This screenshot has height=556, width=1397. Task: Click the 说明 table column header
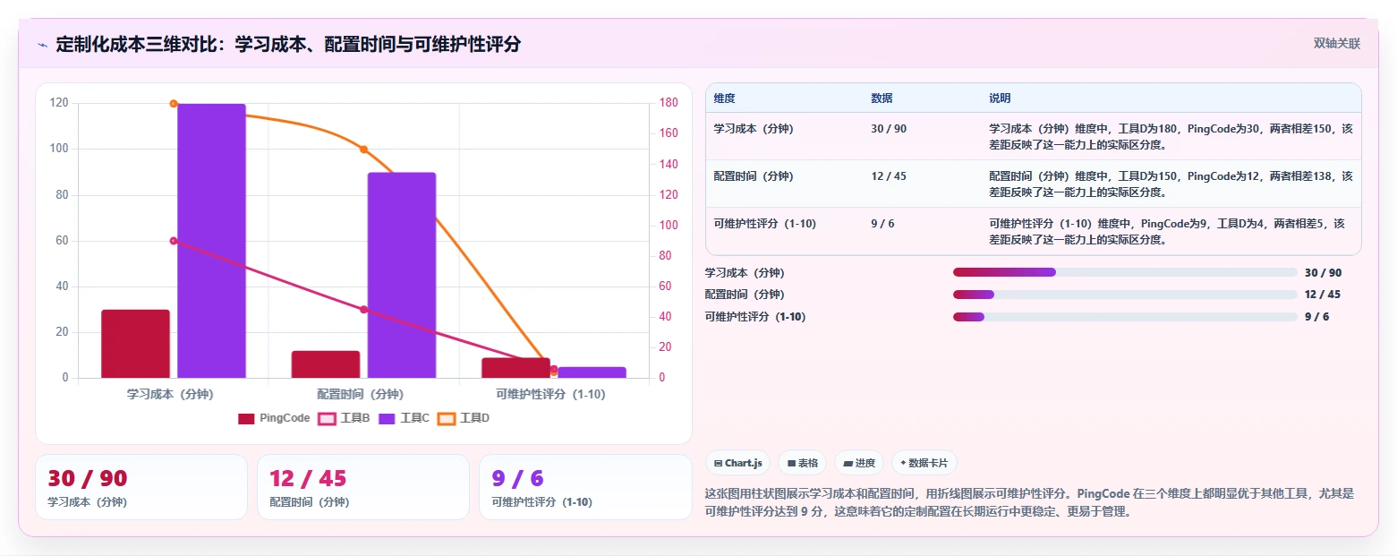coord(1000,98)
